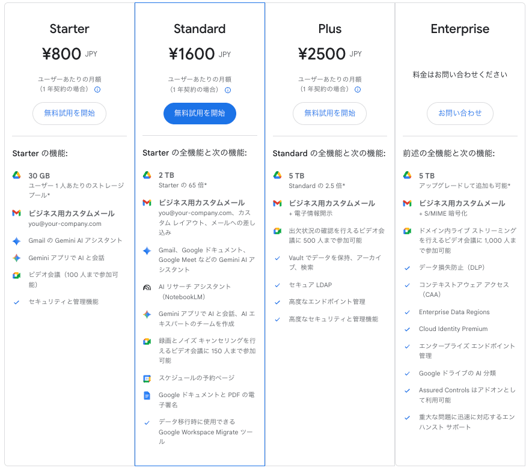
Task: Click Google Calendar icon for appointment scheduling
Action: pyautogui.click(x=147, y=378)
